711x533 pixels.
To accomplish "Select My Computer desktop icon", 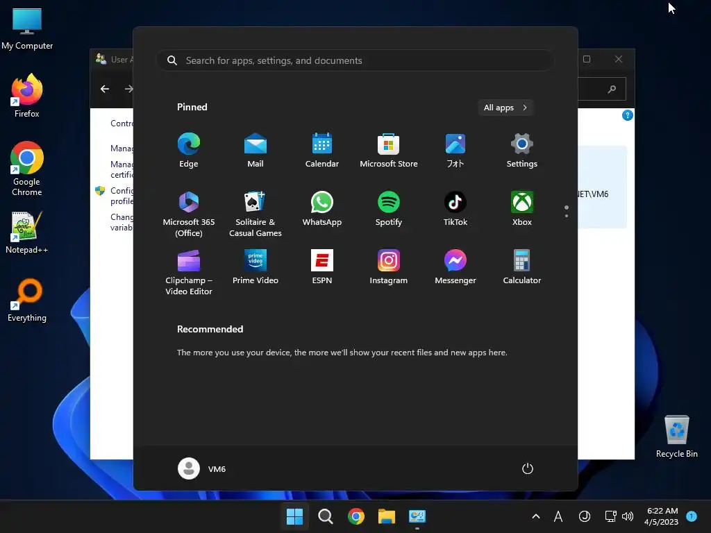I will click(x=27, y=28).
